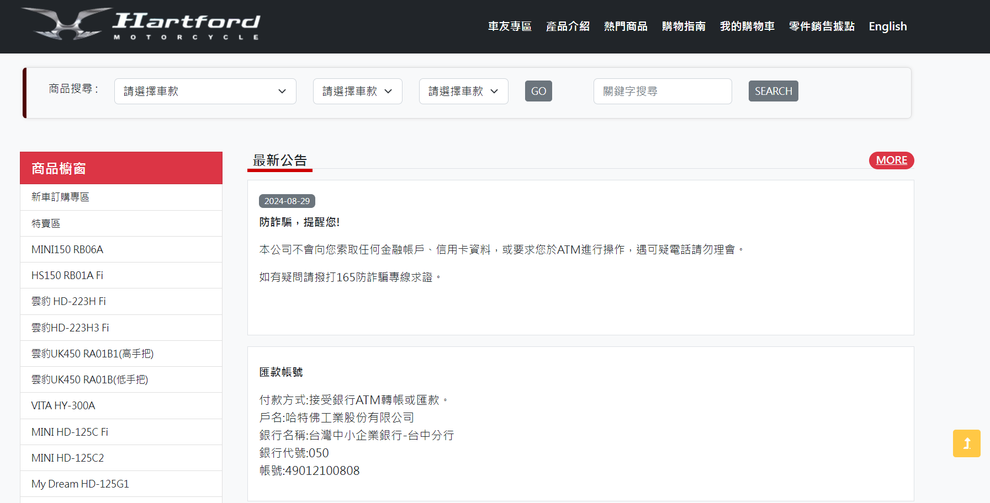Click the account number 帳號:49012100808
The width and height of the screenshot is (990, 503).
tap(310, 470)
